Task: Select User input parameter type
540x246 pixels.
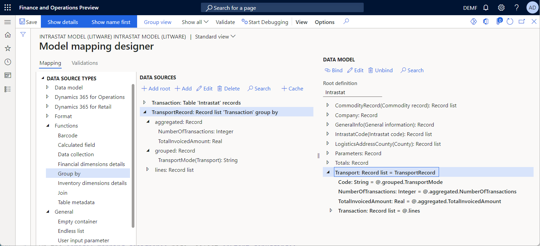Action: tap(83, 240)
